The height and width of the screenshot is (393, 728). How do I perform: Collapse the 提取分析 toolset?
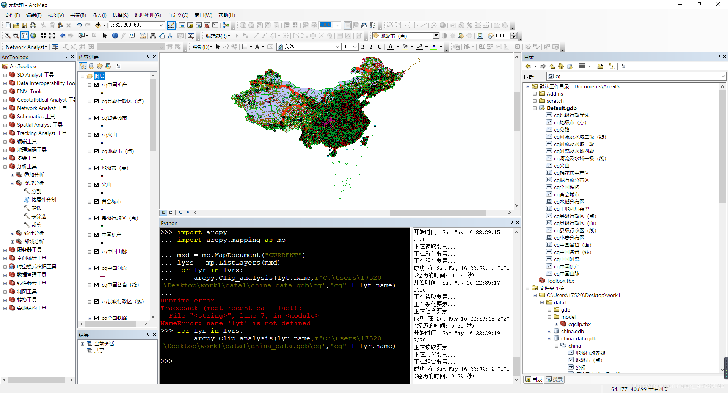(12, 183)
